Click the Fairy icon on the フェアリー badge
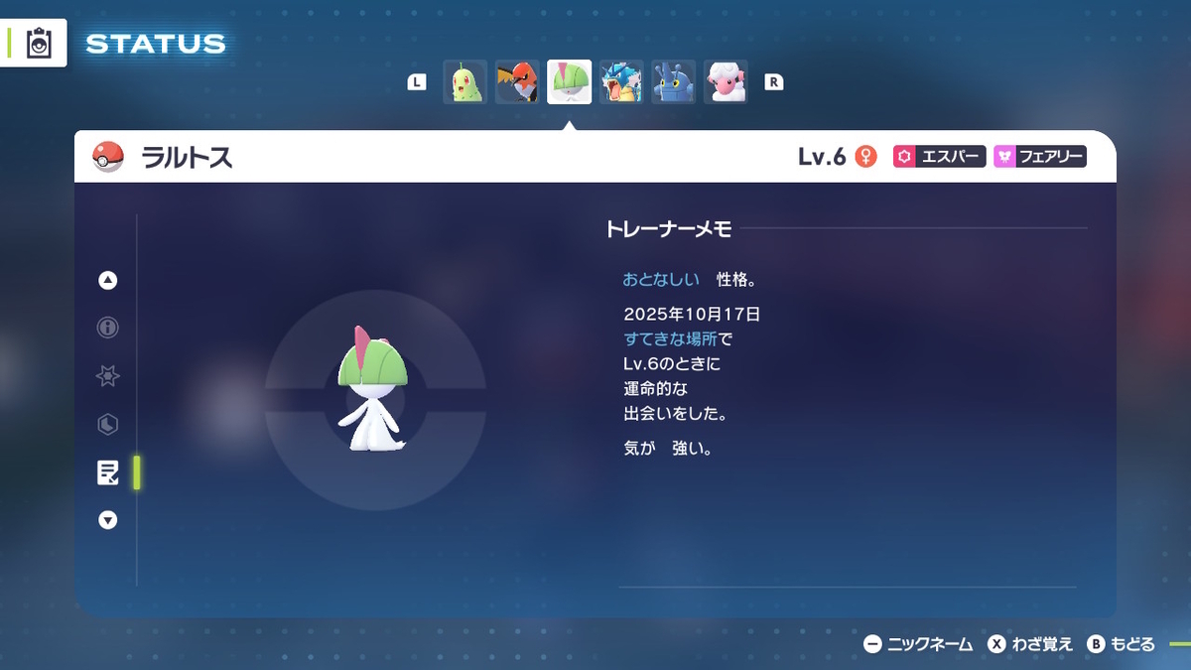The width and height of the screenshot is (1191, 670). coord(1006,156)
